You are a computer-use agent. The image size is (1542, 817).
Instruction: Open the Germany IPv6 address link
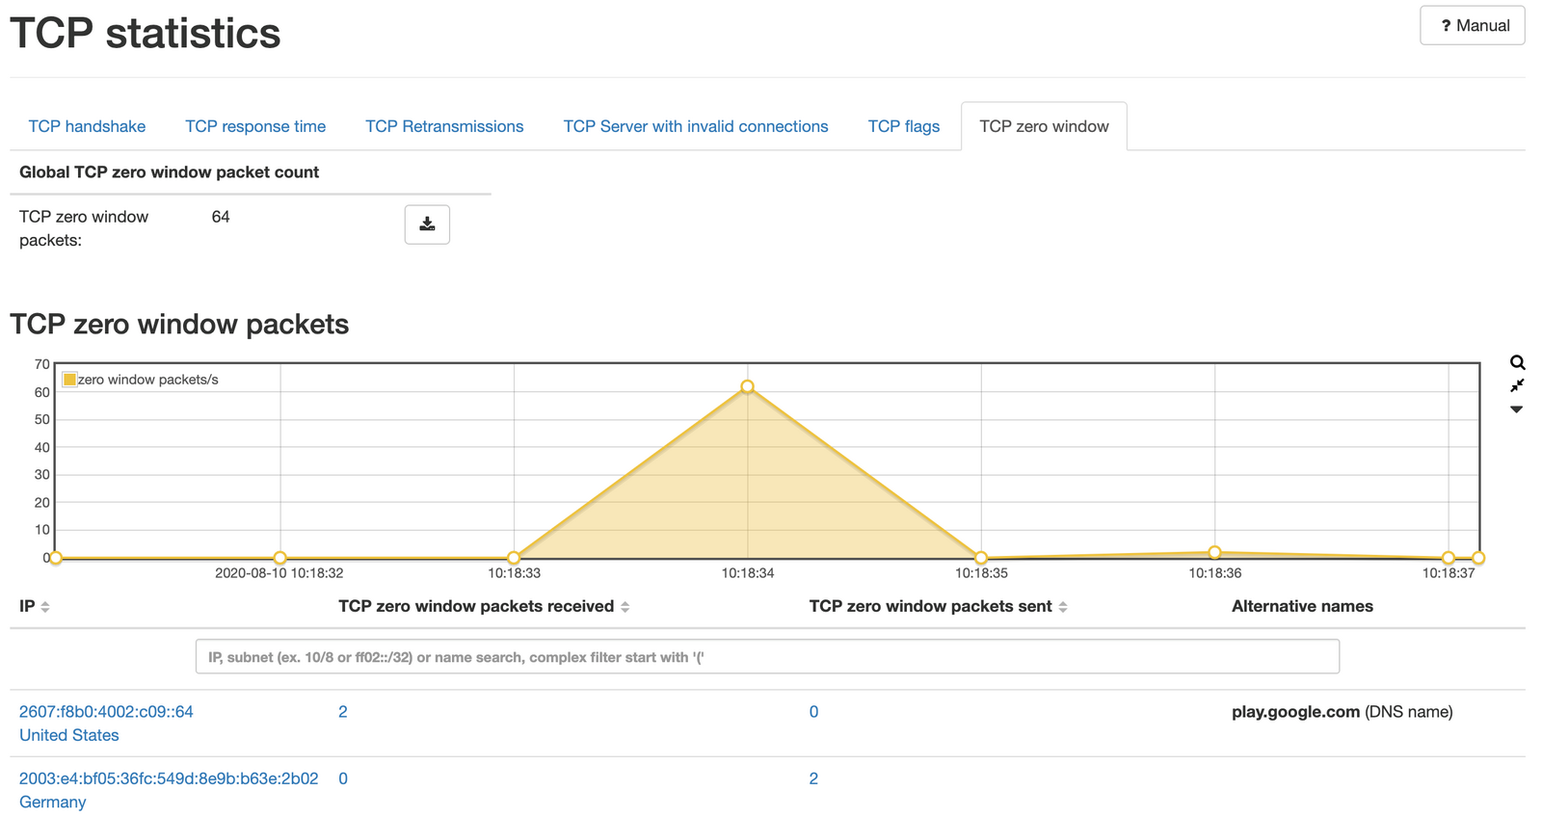pyautogui.click(x=169, y=778)
